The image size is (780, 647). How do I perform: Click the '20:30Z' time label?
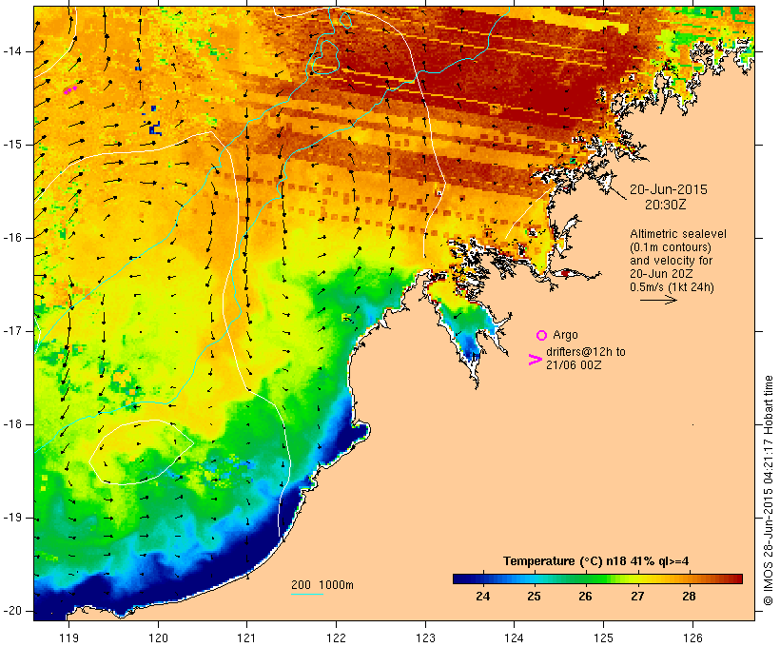click(x=666, y=205)
